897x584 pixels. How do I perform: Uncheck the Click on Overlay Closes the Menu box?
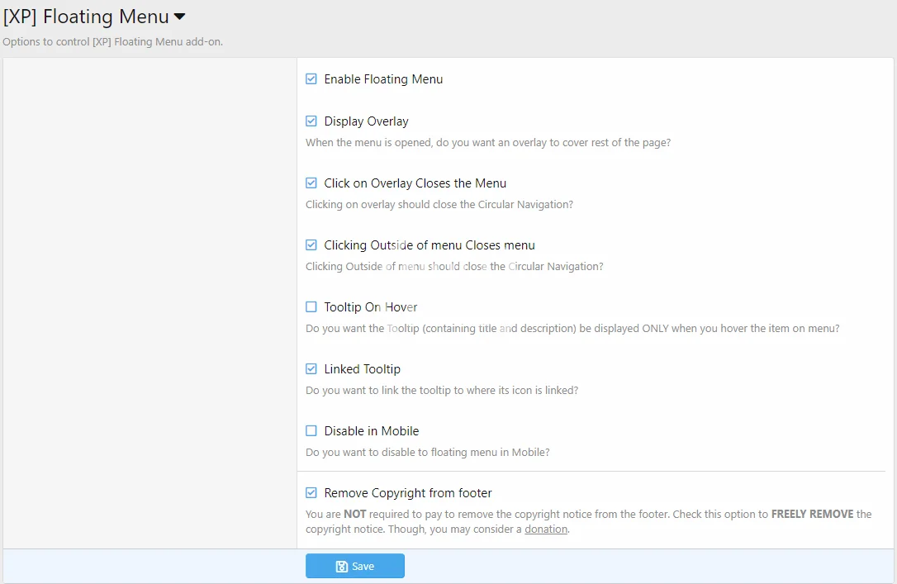point(311,183)
